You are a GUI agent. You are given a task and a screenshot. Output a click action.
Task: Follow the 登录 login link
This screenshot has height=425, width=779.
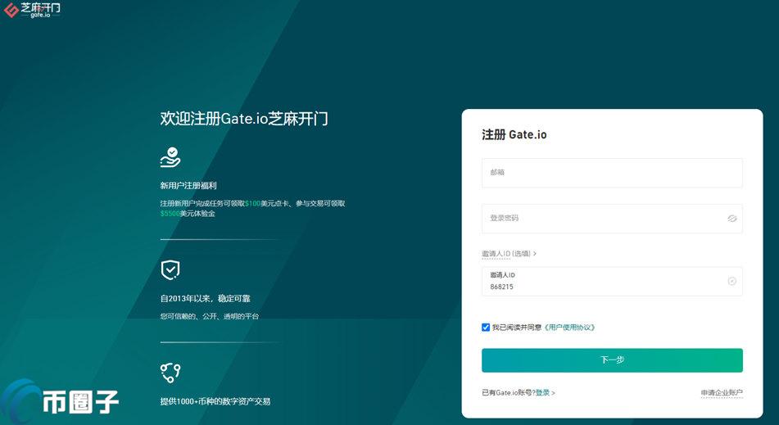pos(542,393)
